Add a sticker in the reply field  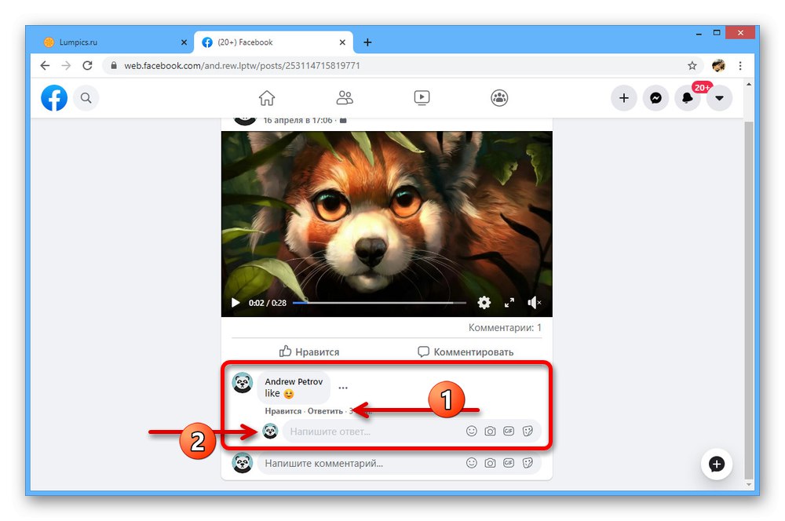(x=528, y=431)
